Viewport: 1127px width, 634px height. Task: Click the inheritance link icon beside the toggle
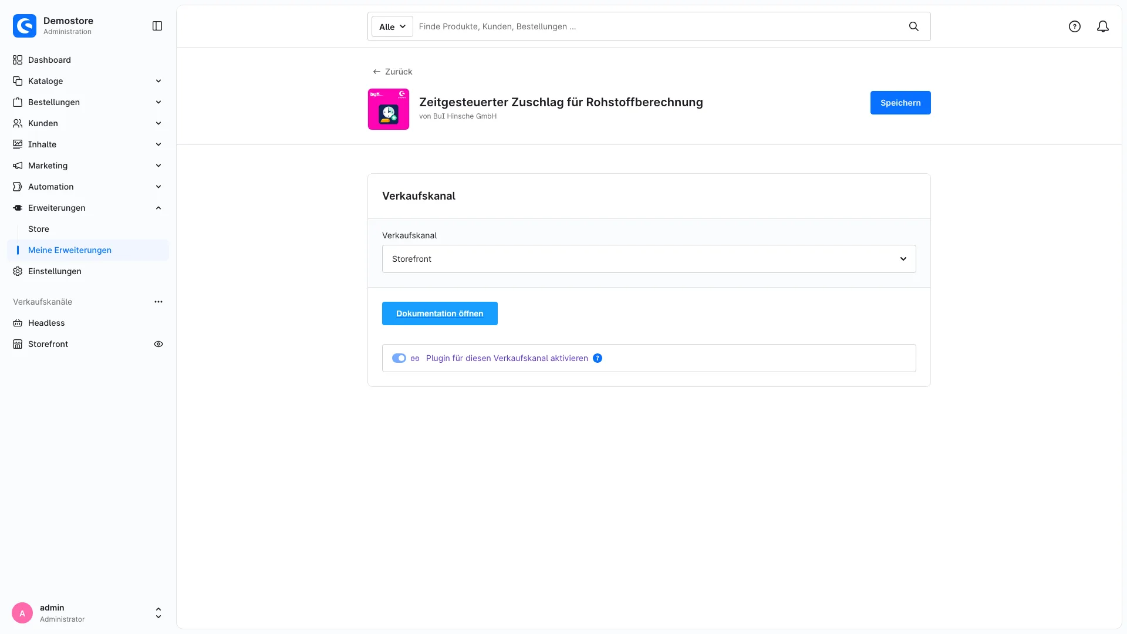pos(415,358)
